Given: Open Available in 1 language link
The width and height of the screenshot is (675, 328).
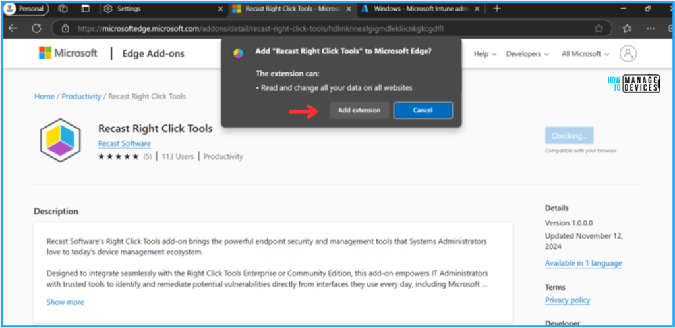Looking at the screenshot, I should tap(583, 263).
